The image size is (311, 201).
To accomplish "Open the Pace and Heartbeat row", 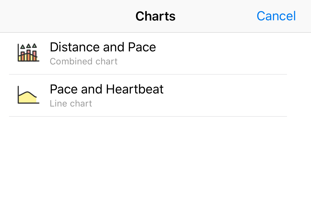I will (175, 95).
